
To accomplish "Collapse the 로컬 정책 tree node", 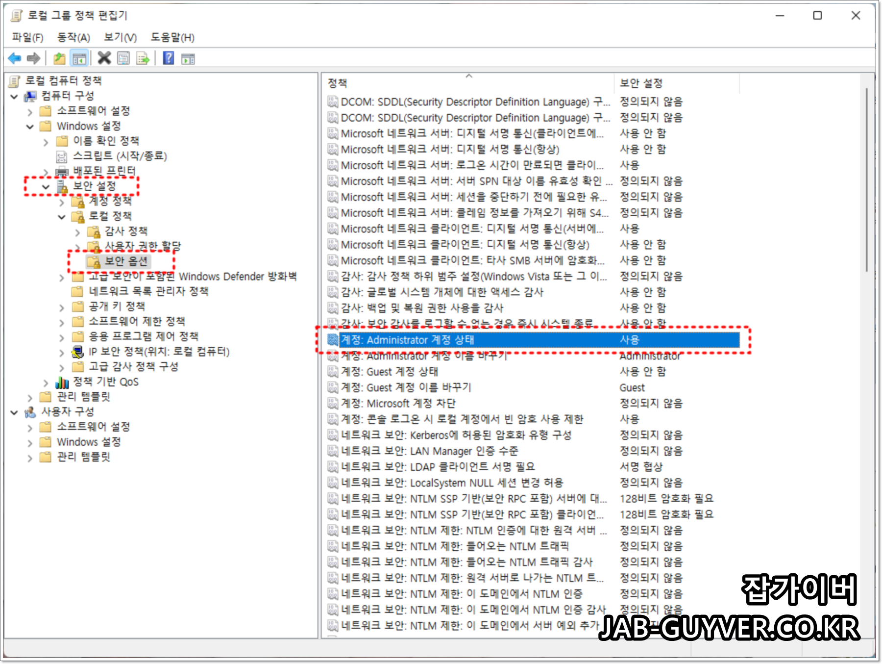I will [62, 217].
